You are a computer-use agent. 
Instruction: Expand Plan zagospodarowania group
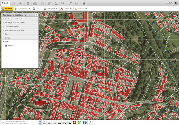[x=20, y=30]
